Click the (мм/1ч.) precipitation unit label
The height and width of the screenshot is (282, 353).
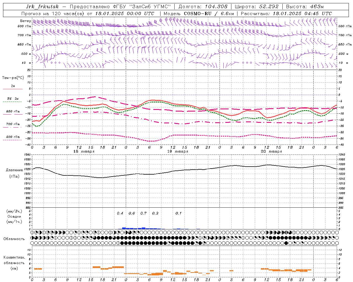click(x=14, y=222)
